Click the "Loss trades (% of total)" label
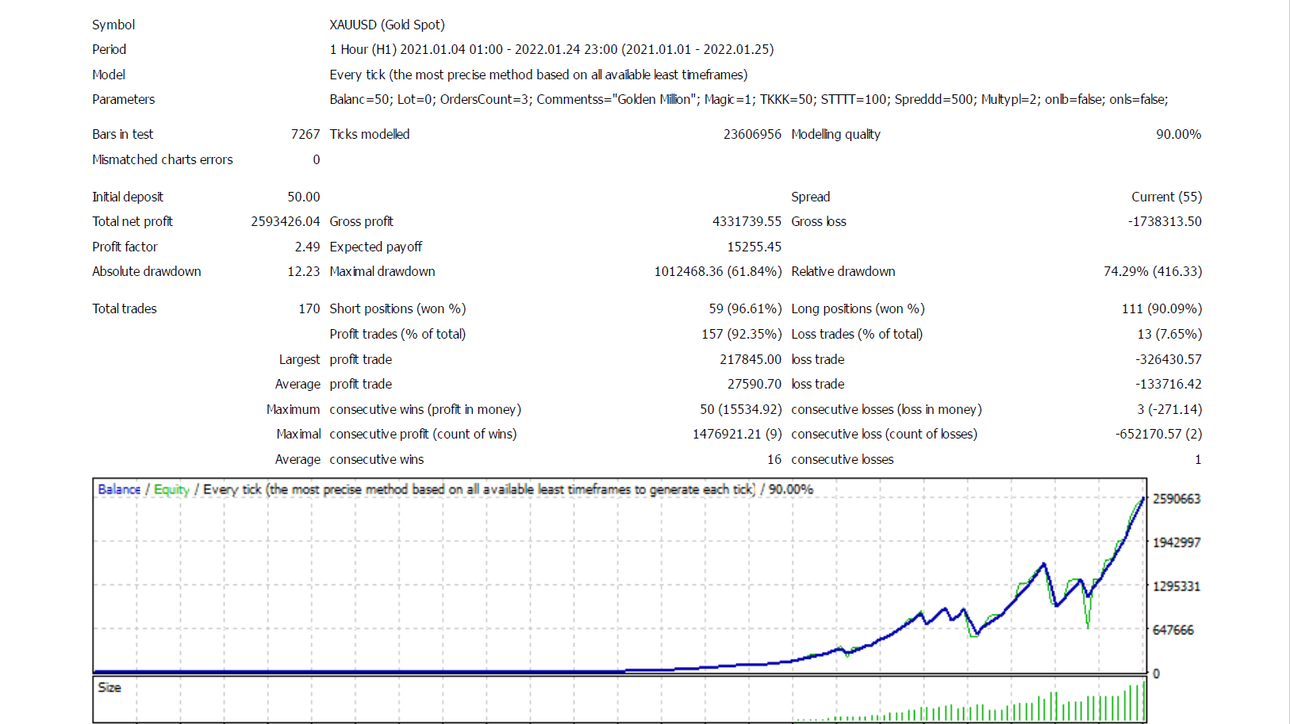Screen dimensions: 1290x724 [x=857, y=334]
